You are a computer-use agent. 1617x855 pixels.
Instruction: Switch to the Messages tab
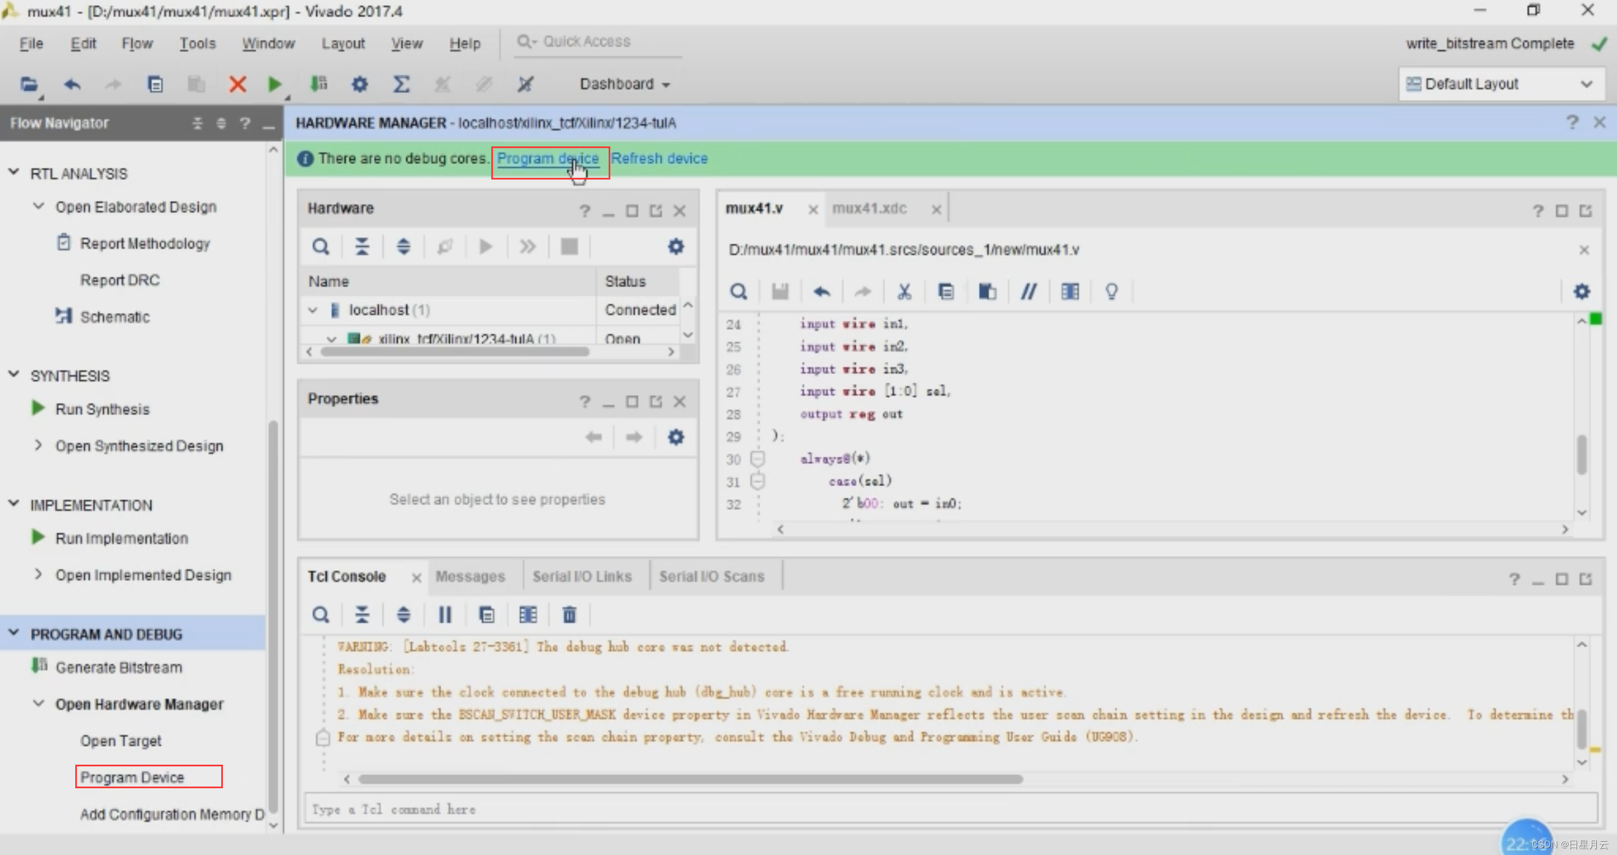[x=470, y=576]
